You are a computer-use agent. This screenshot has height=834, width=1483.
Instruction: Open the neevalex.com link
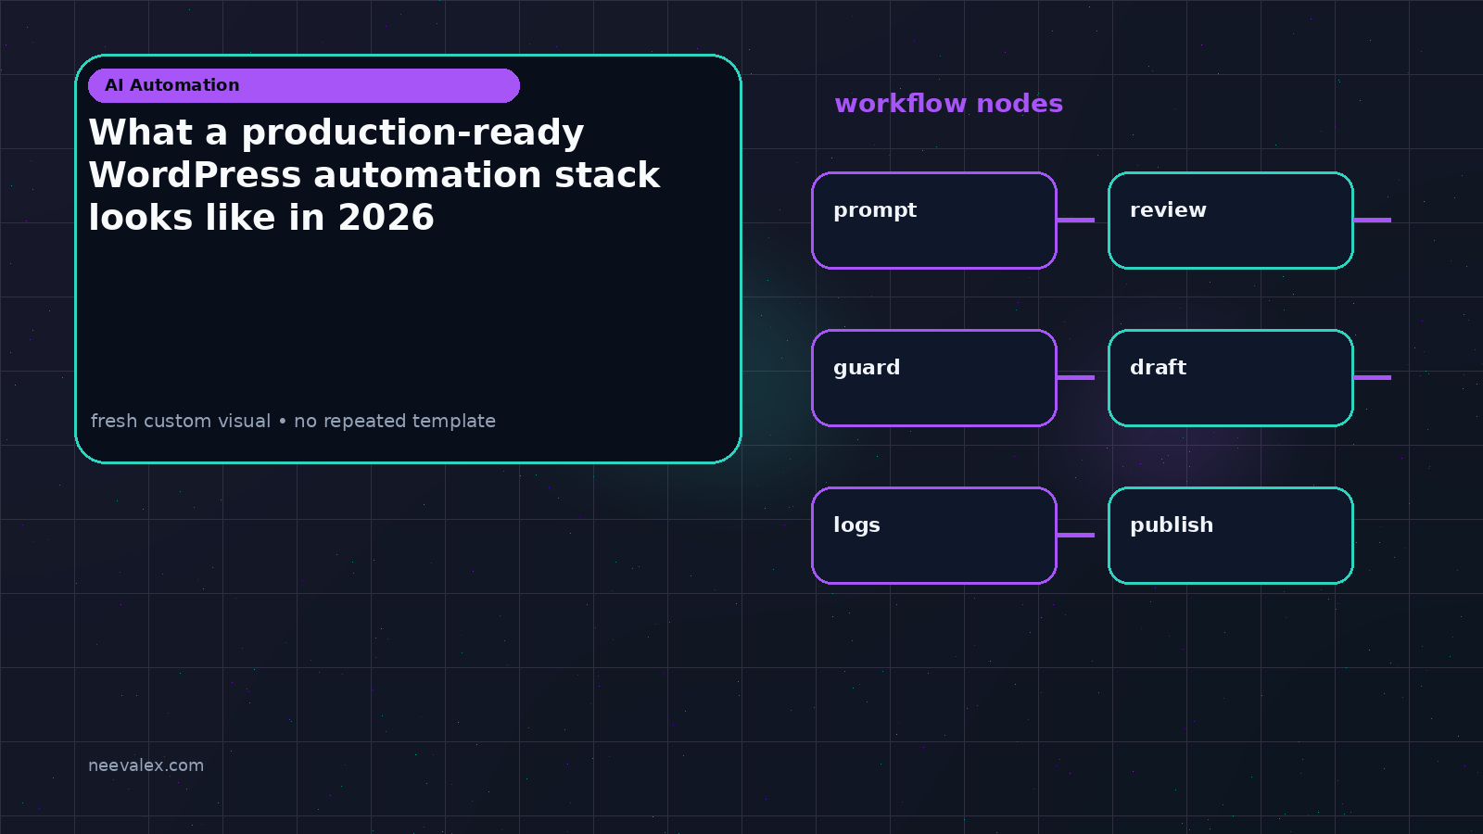coord(146,765)
